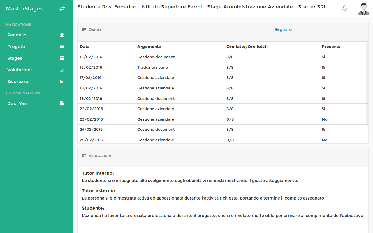This screenshot has height=233, width=373.
Task: Click the Progetti list icon
Action: pyautogui.click(x=62, y=46)
